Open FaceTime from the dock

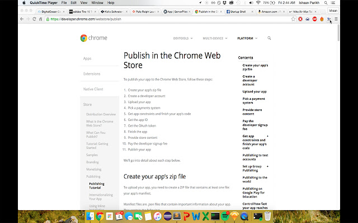[x=138, y=216]
